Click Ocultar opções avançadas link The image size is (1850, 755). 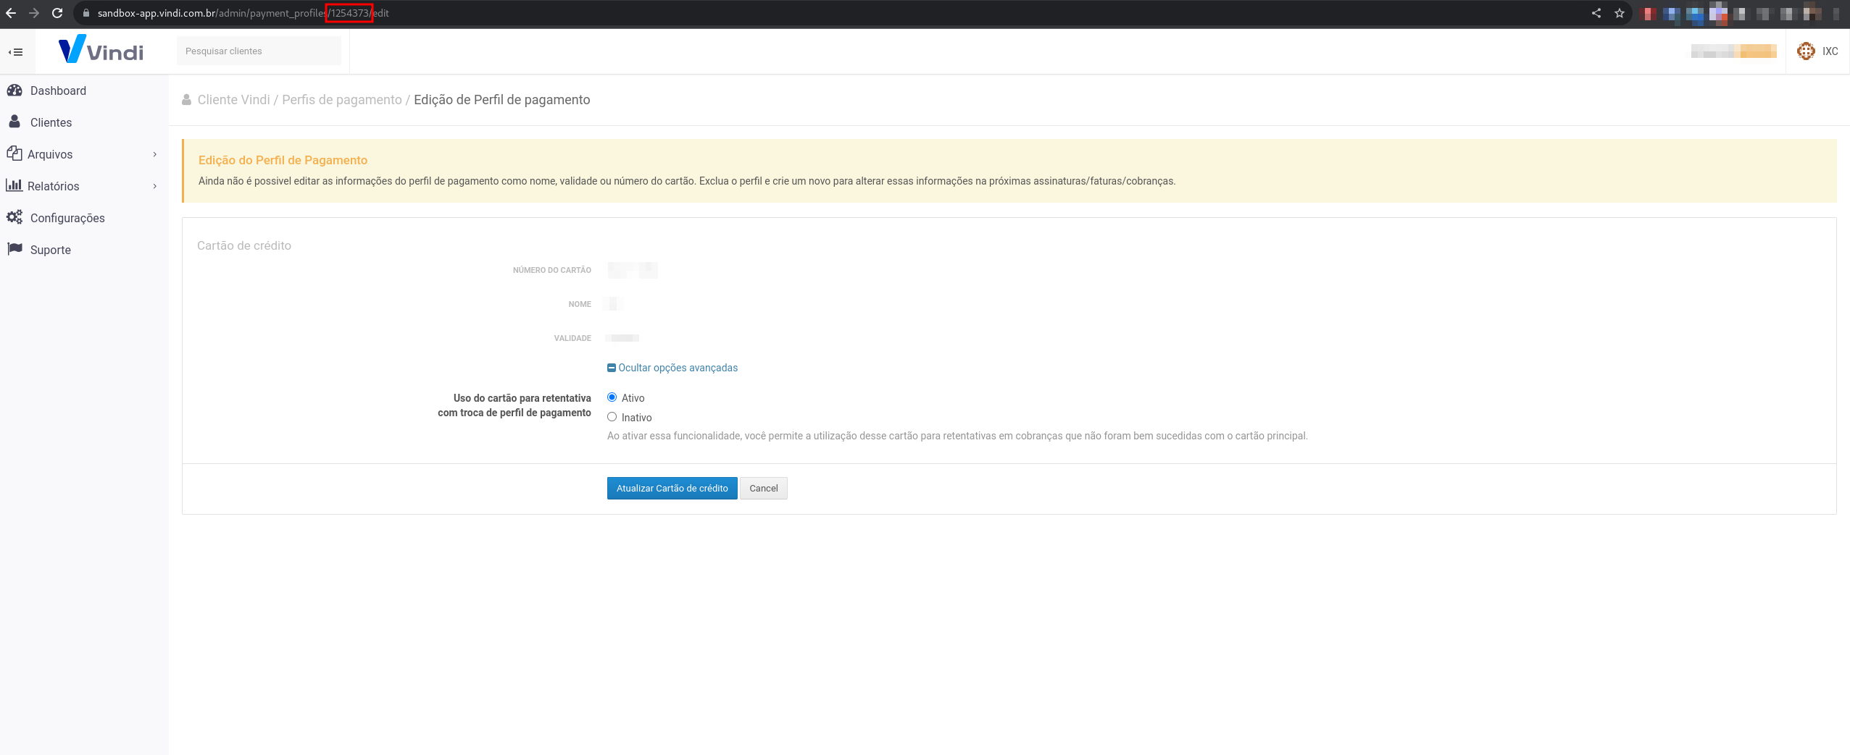[x=678, y=368]
